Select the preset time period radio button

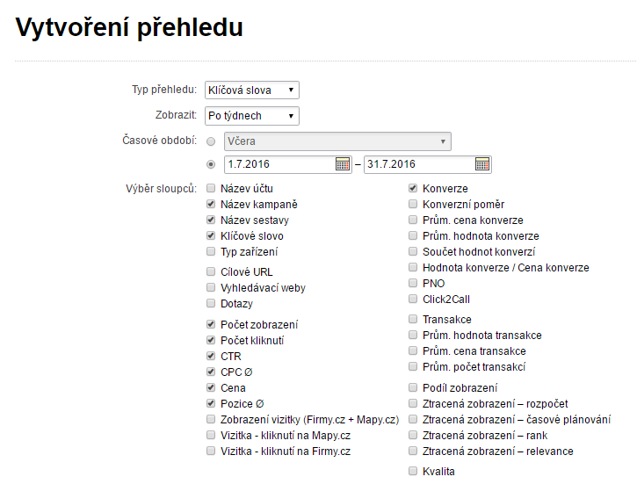pyautogui.click(x=211, y=141)
